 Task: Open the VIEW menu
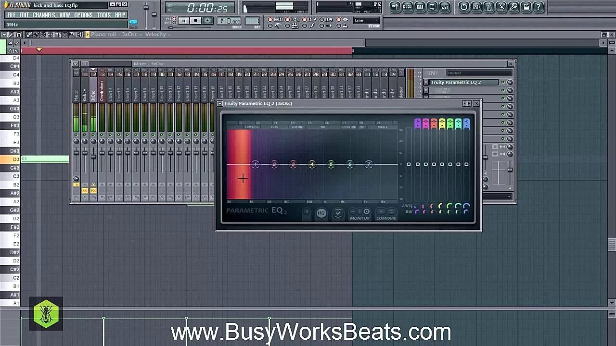pos(64,15)
